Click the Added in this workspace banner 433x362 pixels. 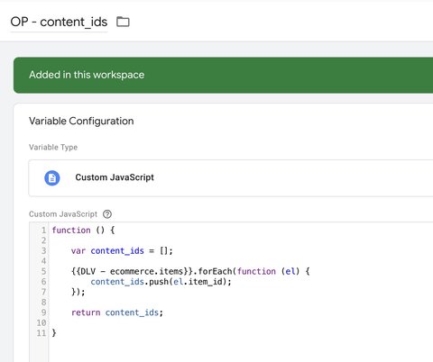point(223,75)
